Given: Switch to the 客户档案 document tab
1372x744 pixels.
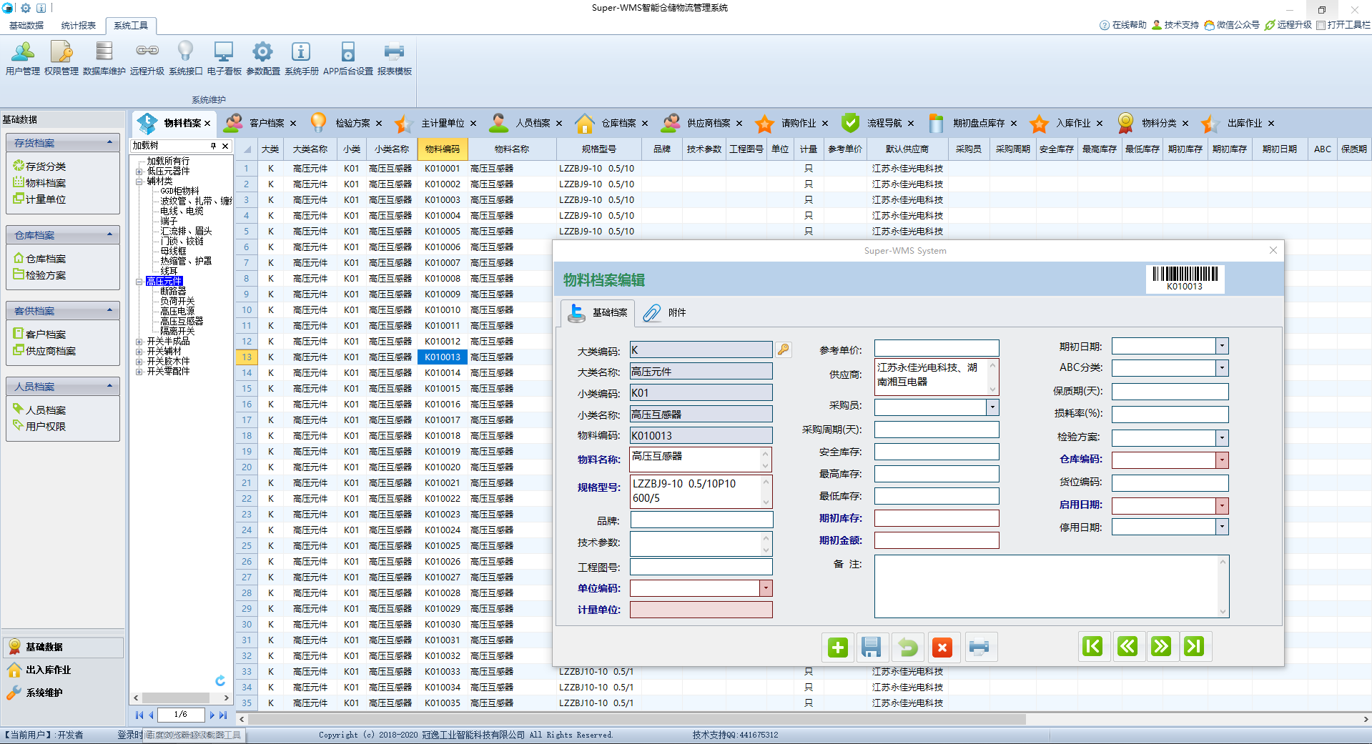Looking at the screenshot, I should coord(267,123).
